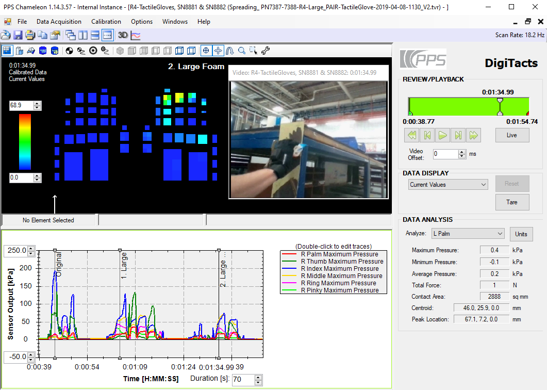Tile windows vertically with the toolbar icon
This screenshot has height=390, width=547.
[83, 35]
